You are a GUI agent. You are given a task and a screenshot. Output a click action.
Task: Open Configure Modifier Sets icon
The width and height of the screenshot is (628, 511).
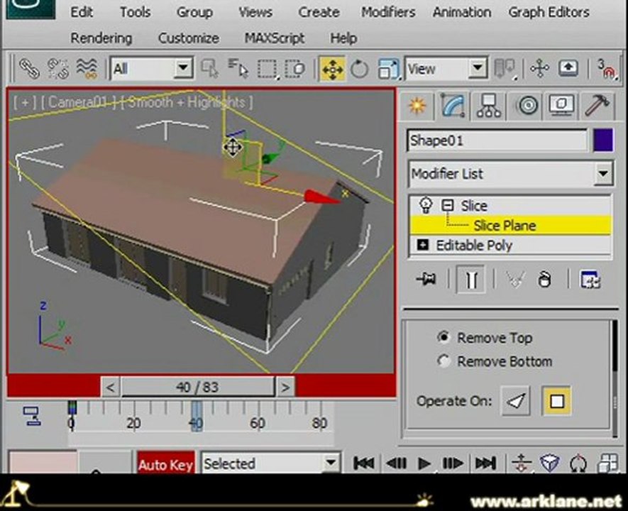tap(590, 279)
